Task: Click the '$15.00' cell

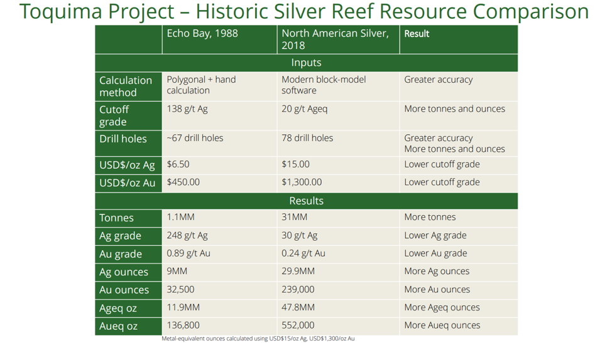Action: 339,166
